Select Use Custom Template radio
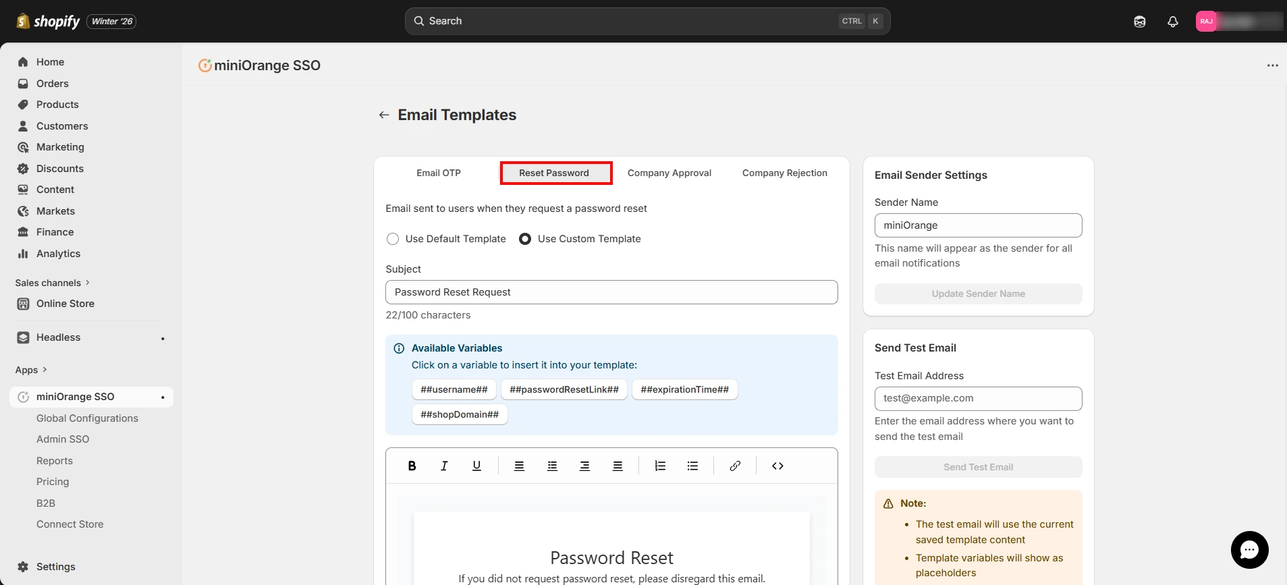The width and height of the screenshot is (1287, 585). (x=525, y=239)
